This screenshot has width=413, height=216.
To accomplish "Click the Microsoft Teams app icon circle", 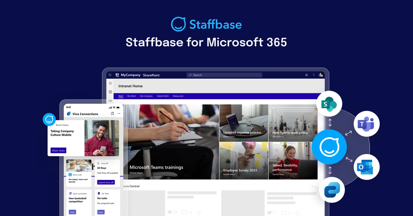I will [x=367, y=124].
